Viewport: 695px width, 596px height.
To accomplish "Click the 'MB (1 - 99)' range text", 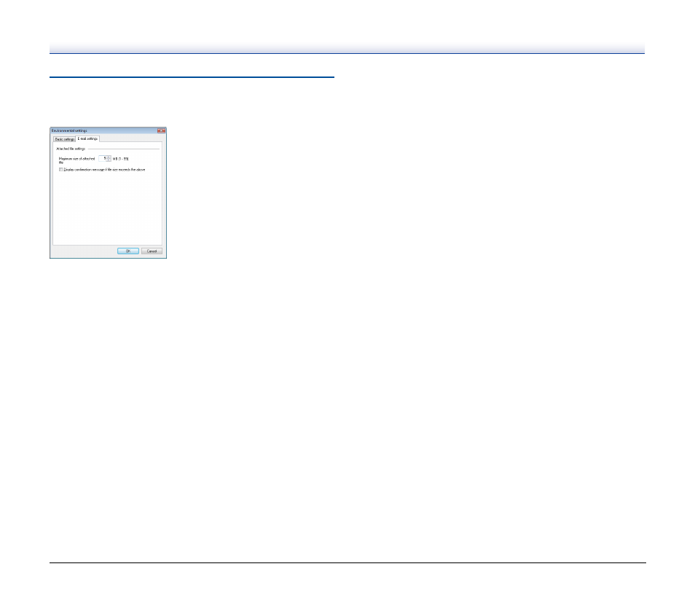I will click(120, 159).
